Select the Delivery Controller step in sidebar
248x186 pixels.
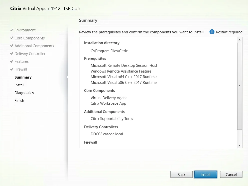pos(30,54)
